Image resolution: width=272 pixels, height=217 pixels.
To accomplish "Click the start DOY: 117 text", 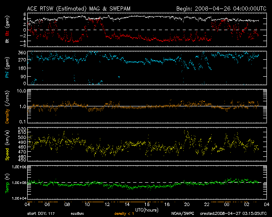I will 40,214.
